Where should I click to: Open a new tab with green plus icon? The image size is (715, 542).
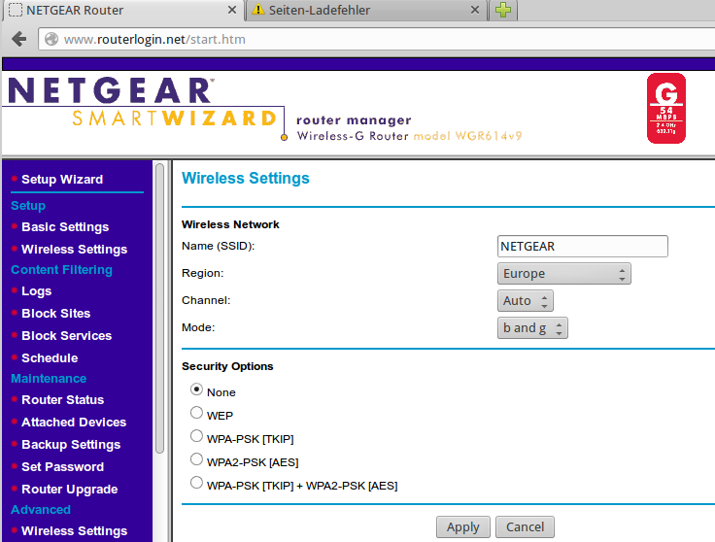click(503, 10)
